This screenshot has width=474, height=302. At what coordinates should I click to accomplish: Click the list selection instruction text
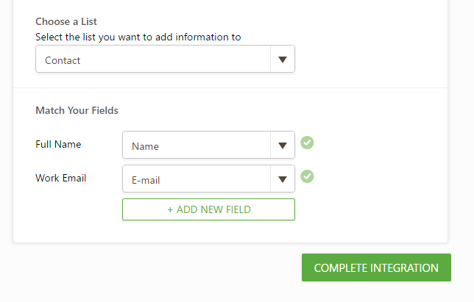pyautogui.click(x=138, y=37)
